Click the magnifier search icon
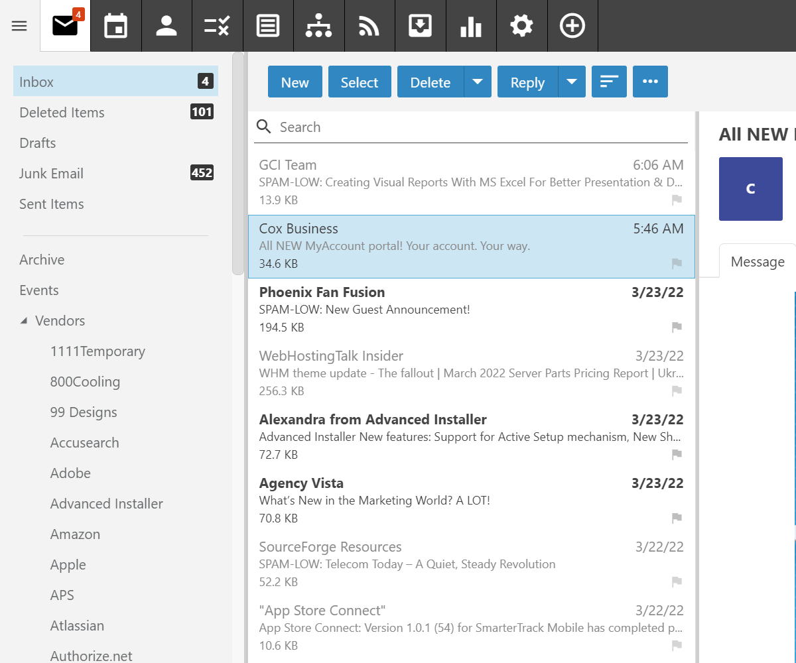Viewport: 796px width, 663px height. pyautogui.click(x=264, y=127)
